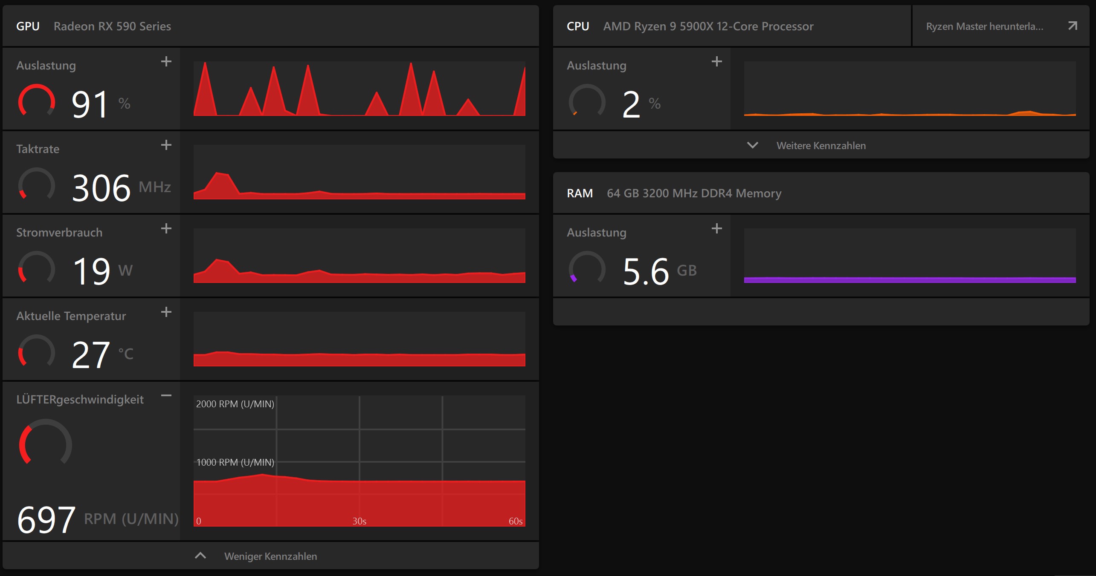Click the chevron down next to Weitere Kennzahlen

coord(753,145)
